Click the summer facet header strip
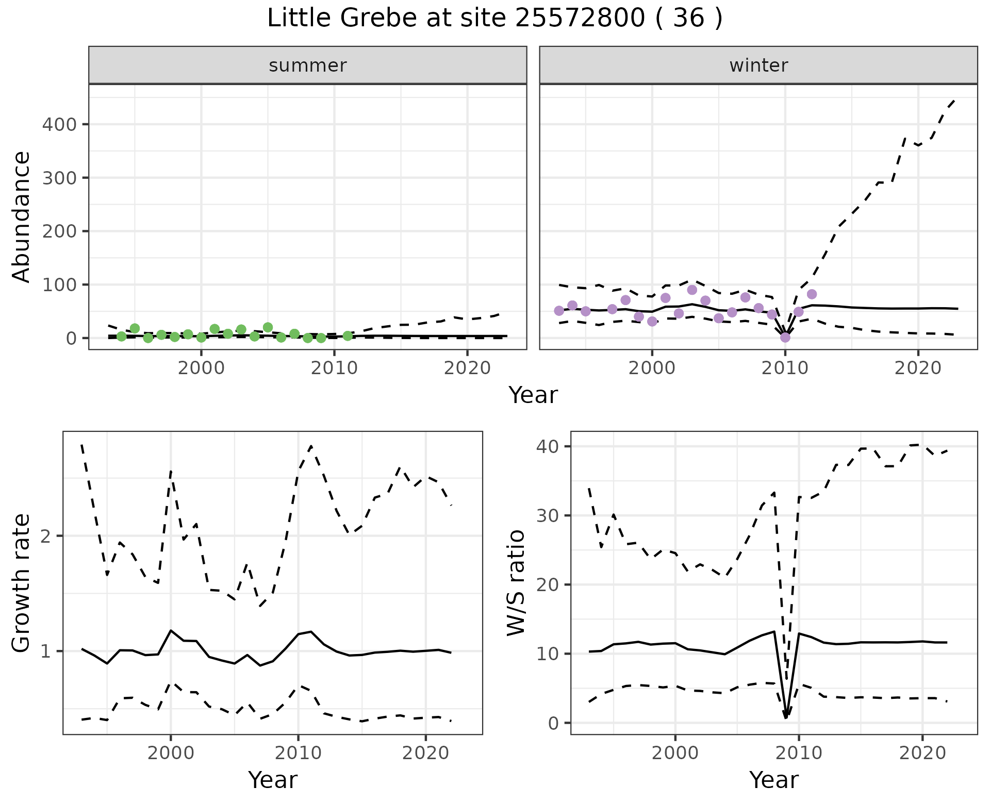The width and height of the screenshot is (990, 804). click(x=307, y=65)
